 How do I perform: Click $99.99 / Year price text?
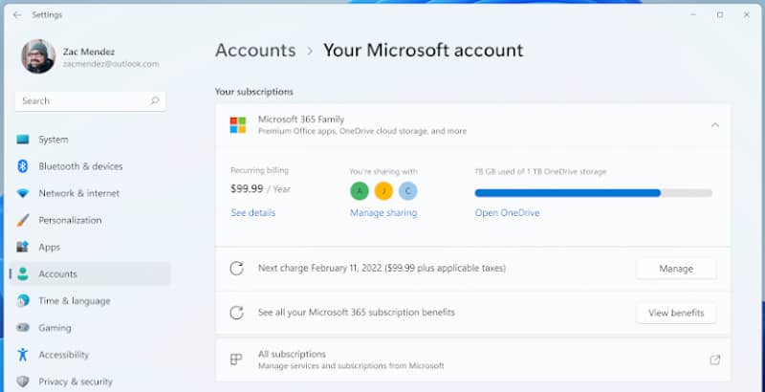260,189
